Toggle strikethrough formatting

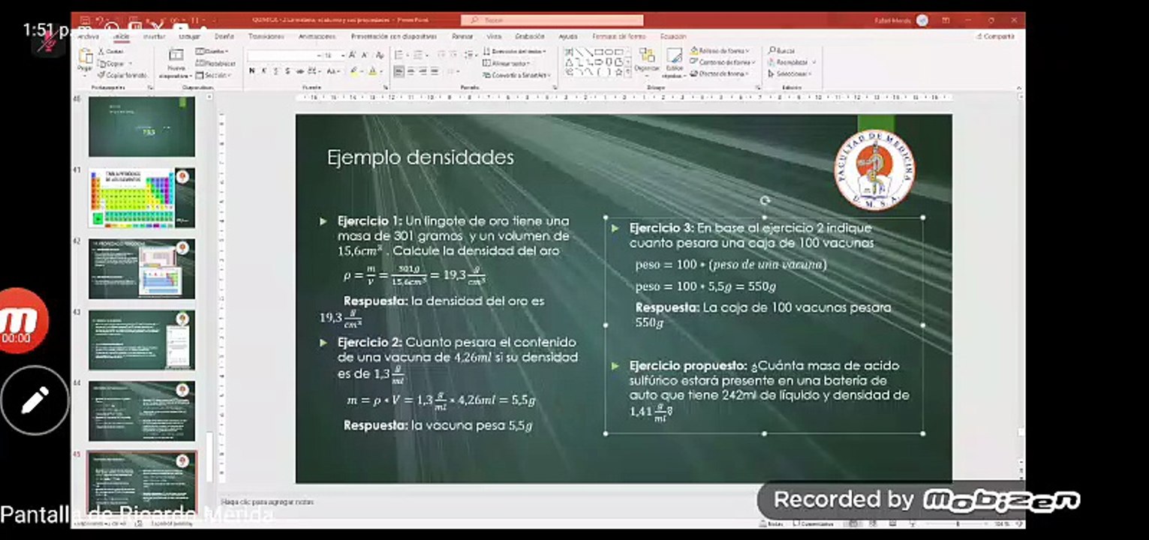point(300,71)
